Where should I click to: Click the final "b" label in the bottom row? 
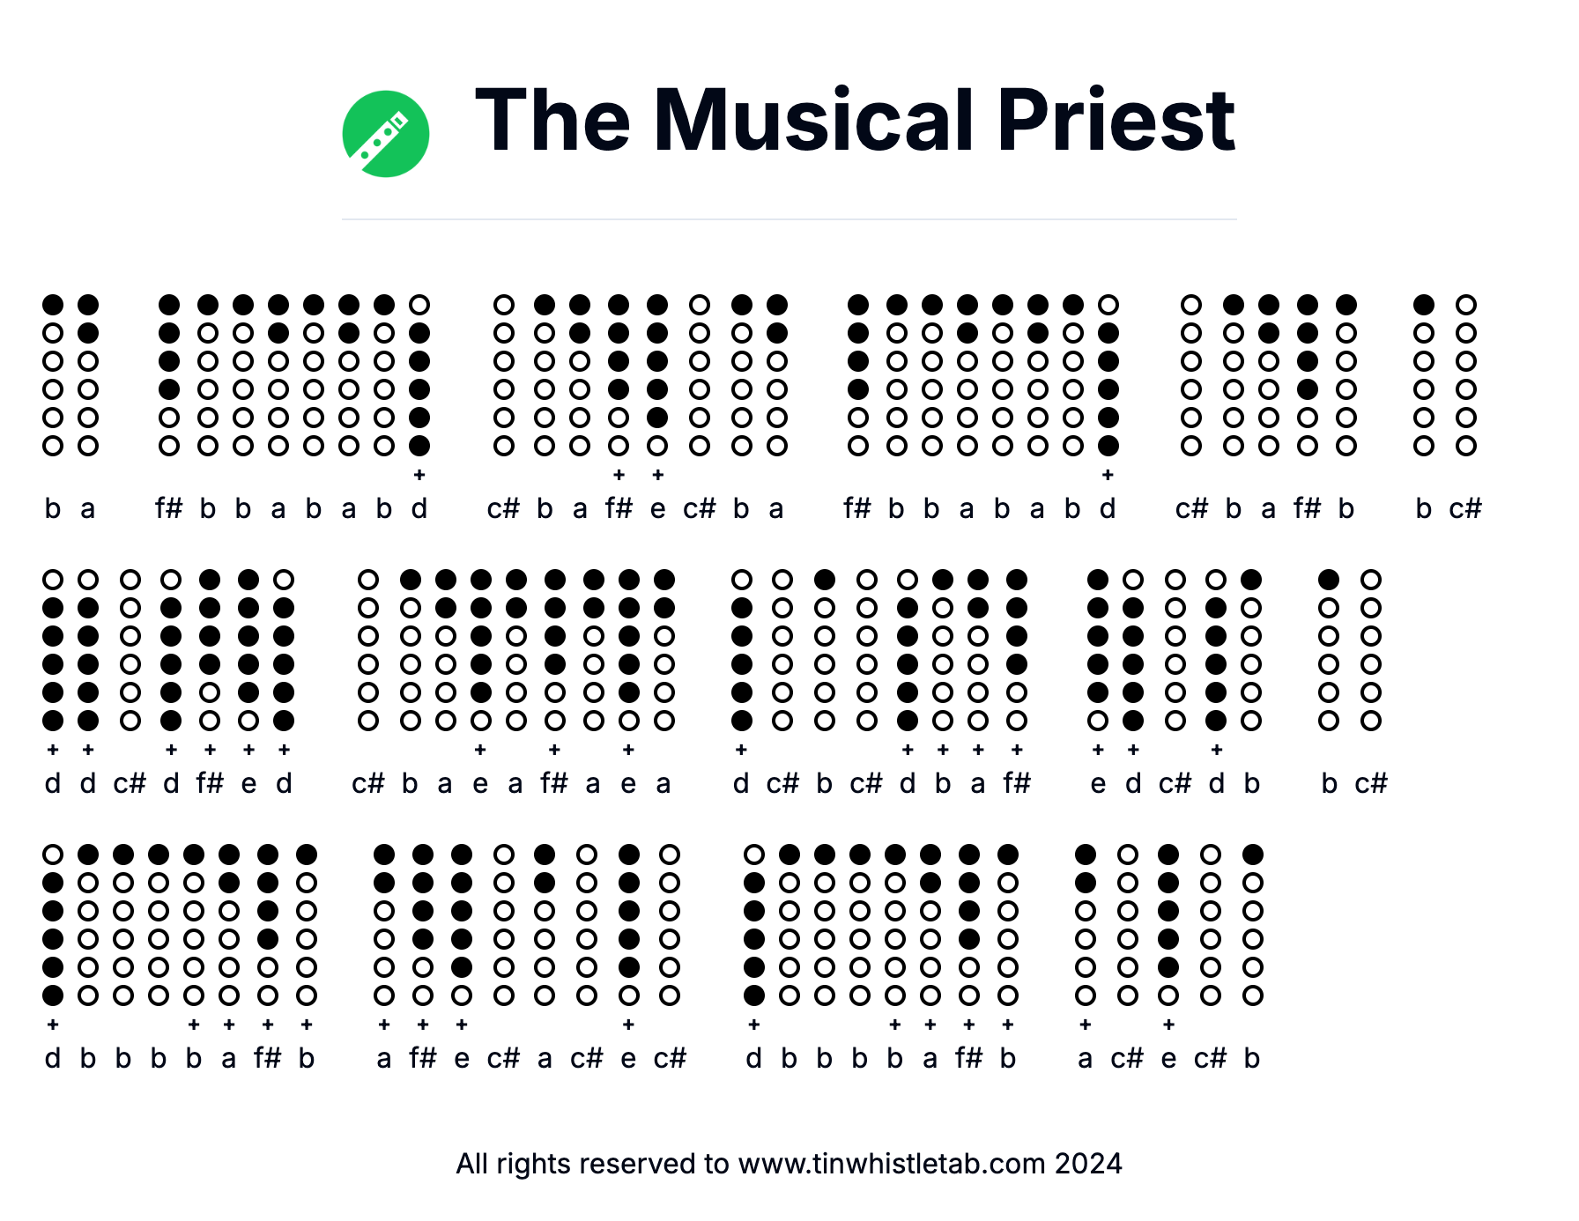(x=1252, y=1058)
